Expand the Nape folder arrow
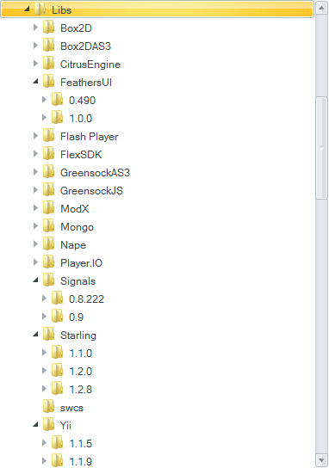 tap(35, 244)
